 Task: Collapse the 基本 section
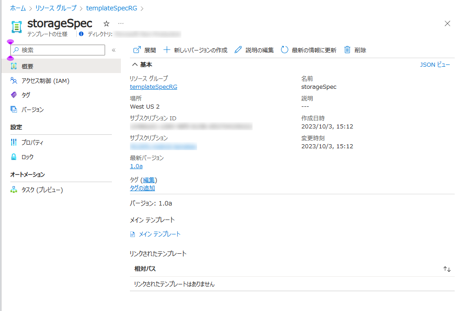(x=134, y=64)
